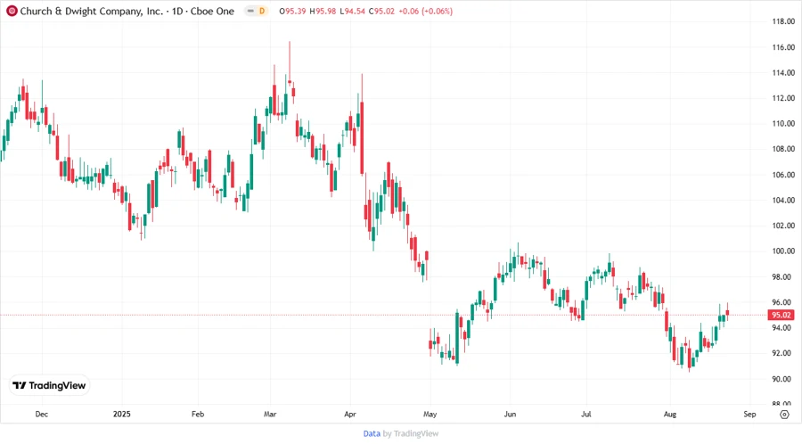This screenshot has height=444, width=802.
Task: Click the 104.00 price axis label
Action: (x=783, y=201)
